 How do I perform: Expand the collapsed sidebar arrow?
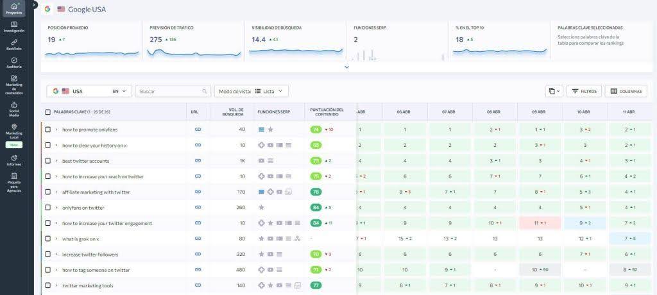(x=35, y=4)
